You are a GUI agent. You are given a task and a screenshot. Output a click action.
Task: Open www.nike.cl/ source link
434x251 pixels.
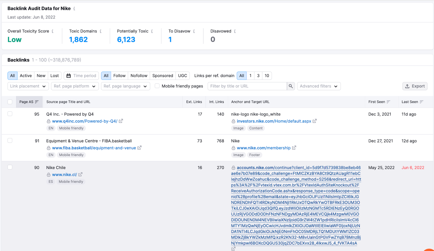pyautogui.click(x=65, y=175)
